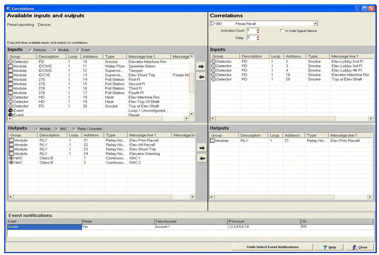Screen dimensions: 379x255
Task: Open the Primary Recall correlation dropdown
Action: [x=315, y=23]
